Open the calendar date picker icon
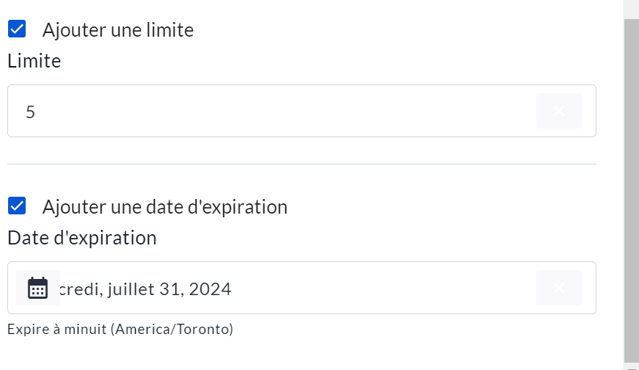This screenshot has height=370, width=639. [x=37, y=288]
